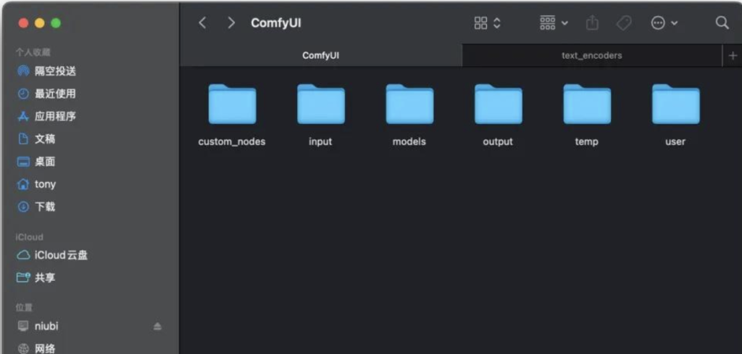This screenshot has height=354, width=742.
Task: Click the temp folder name label
Action: tap(587, 141)
